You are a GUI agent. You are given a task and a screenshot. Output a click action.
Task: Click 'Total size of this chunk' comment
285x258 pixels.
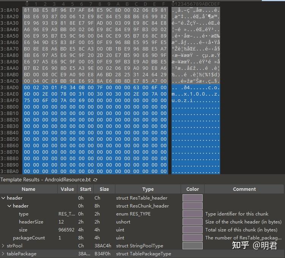(x=241, y=230)
